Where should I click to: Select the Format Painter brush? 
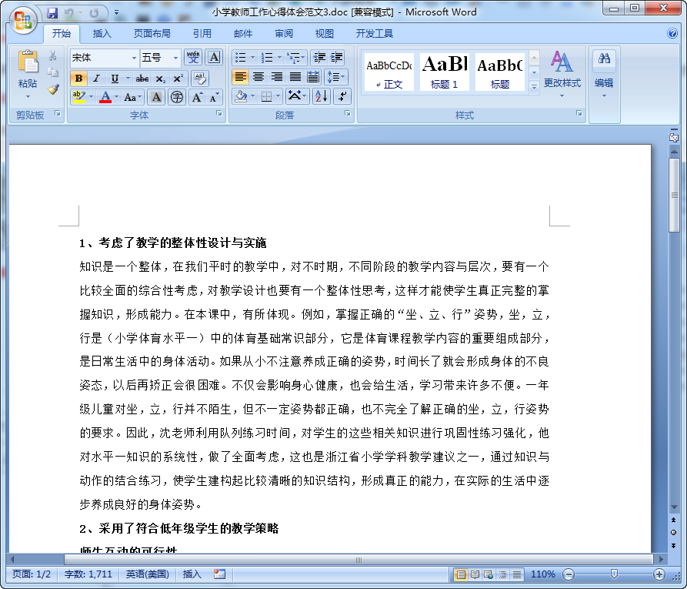pyautogui.click(x=53, y=89)
